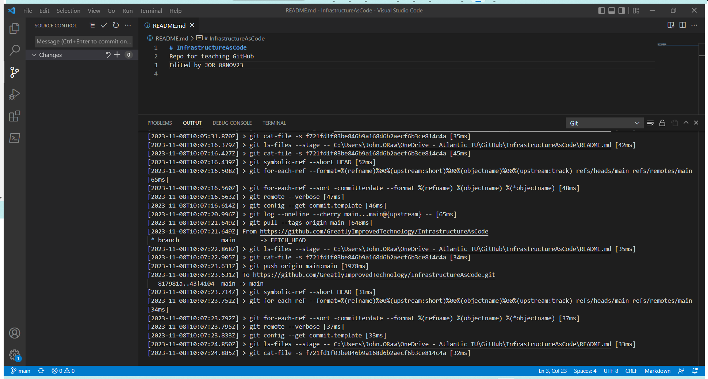Toggle output auto-scroll lock

point(662,123)
